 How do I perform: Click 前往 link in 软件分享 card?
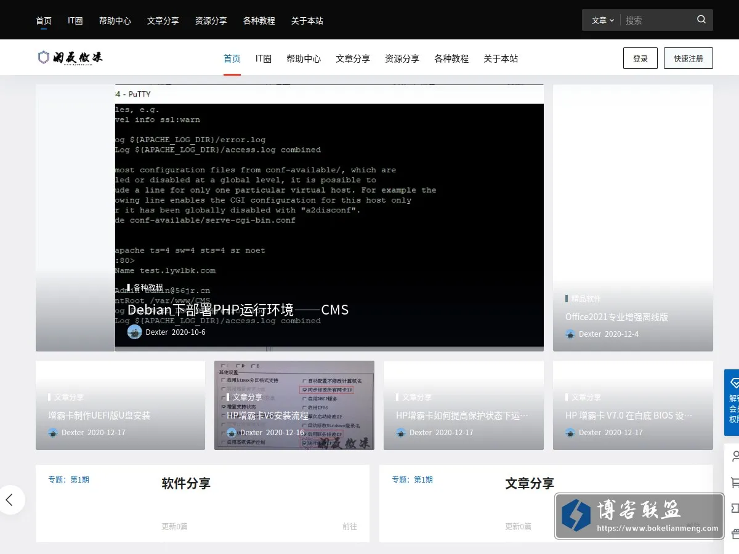pyautogui.click(x=350, y=526)
